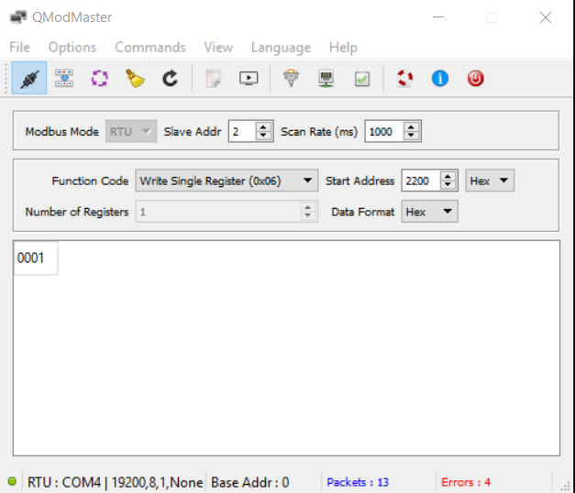Screen dimensions: 575x493
Task: Open the Help menu
Action: click(343, 48)
